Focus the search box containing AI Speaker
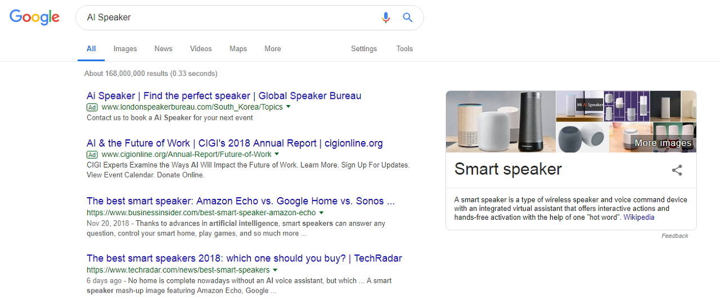This screenshot has width=720, height=304. 225,17
